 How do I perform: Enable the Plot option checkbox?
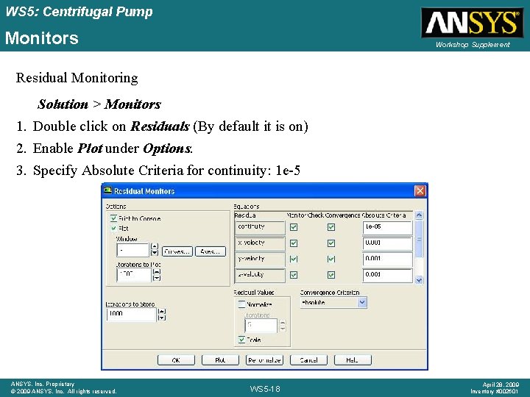pos(114,228)
